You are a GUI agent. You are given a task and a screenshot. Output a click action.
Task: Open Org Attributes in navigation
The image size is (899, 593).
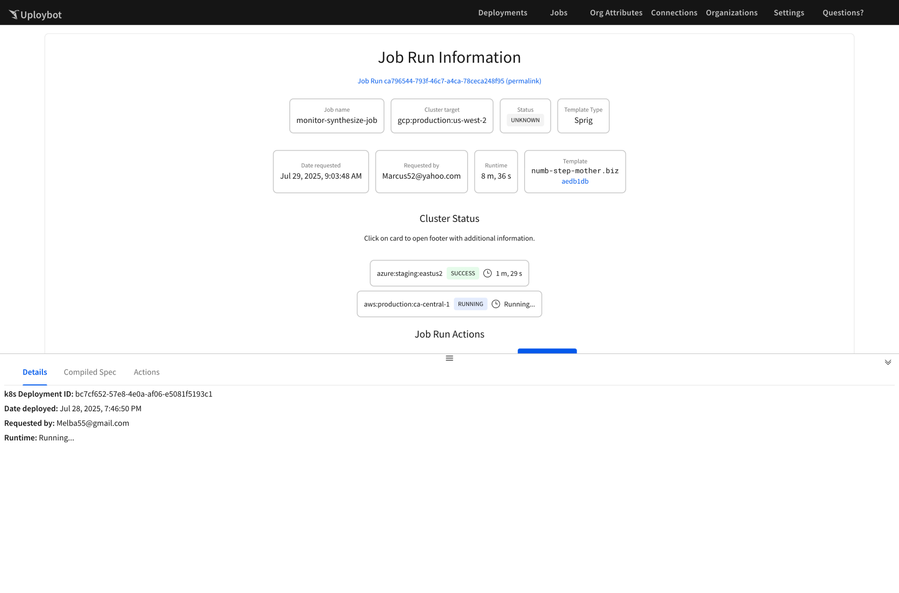tap(616, 12)
